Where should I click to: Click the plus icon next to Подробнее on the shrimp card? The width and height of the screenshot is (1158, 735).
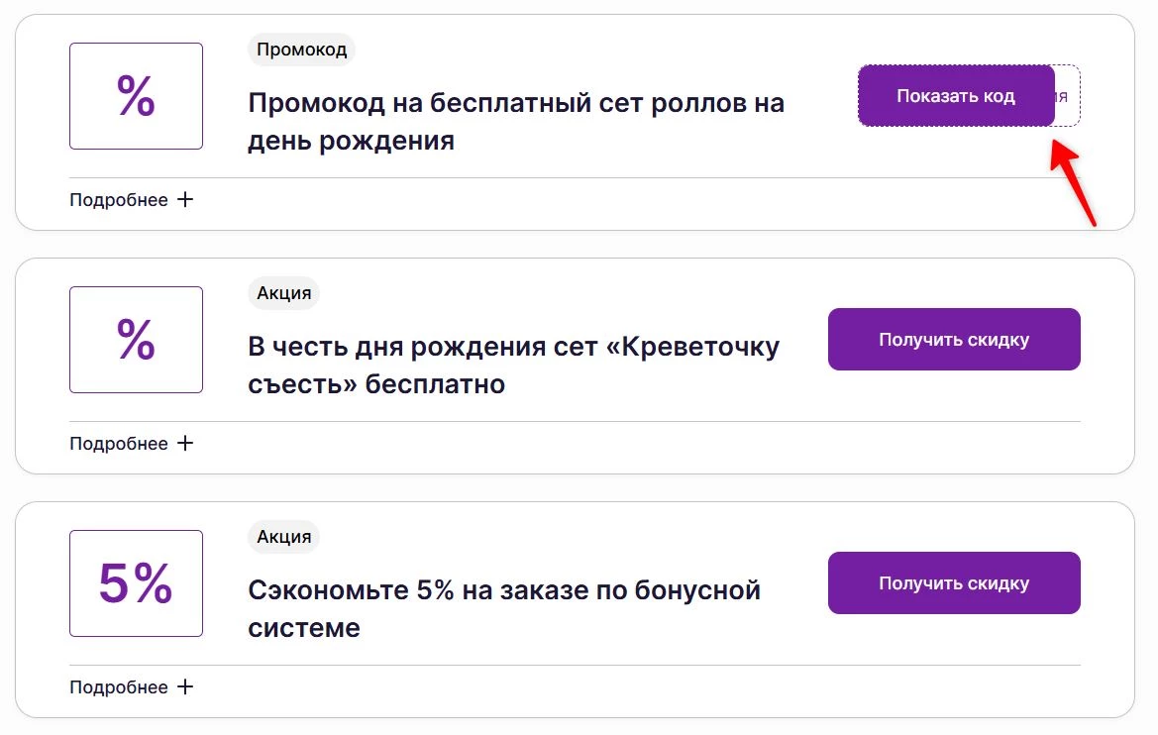pos(185,442)
